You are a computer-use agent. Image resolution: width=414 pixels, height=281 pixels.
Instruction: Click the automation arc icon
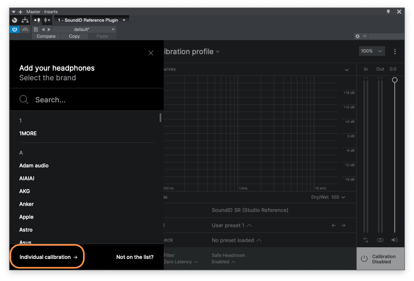(25, 29)
